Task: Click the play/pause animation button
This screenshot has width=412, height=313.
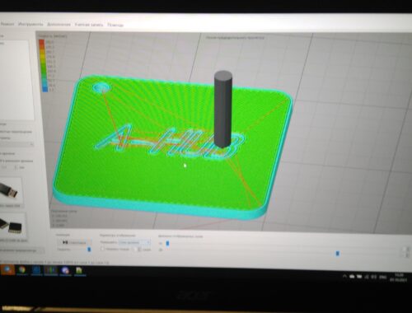Action: tap(65, 242)
